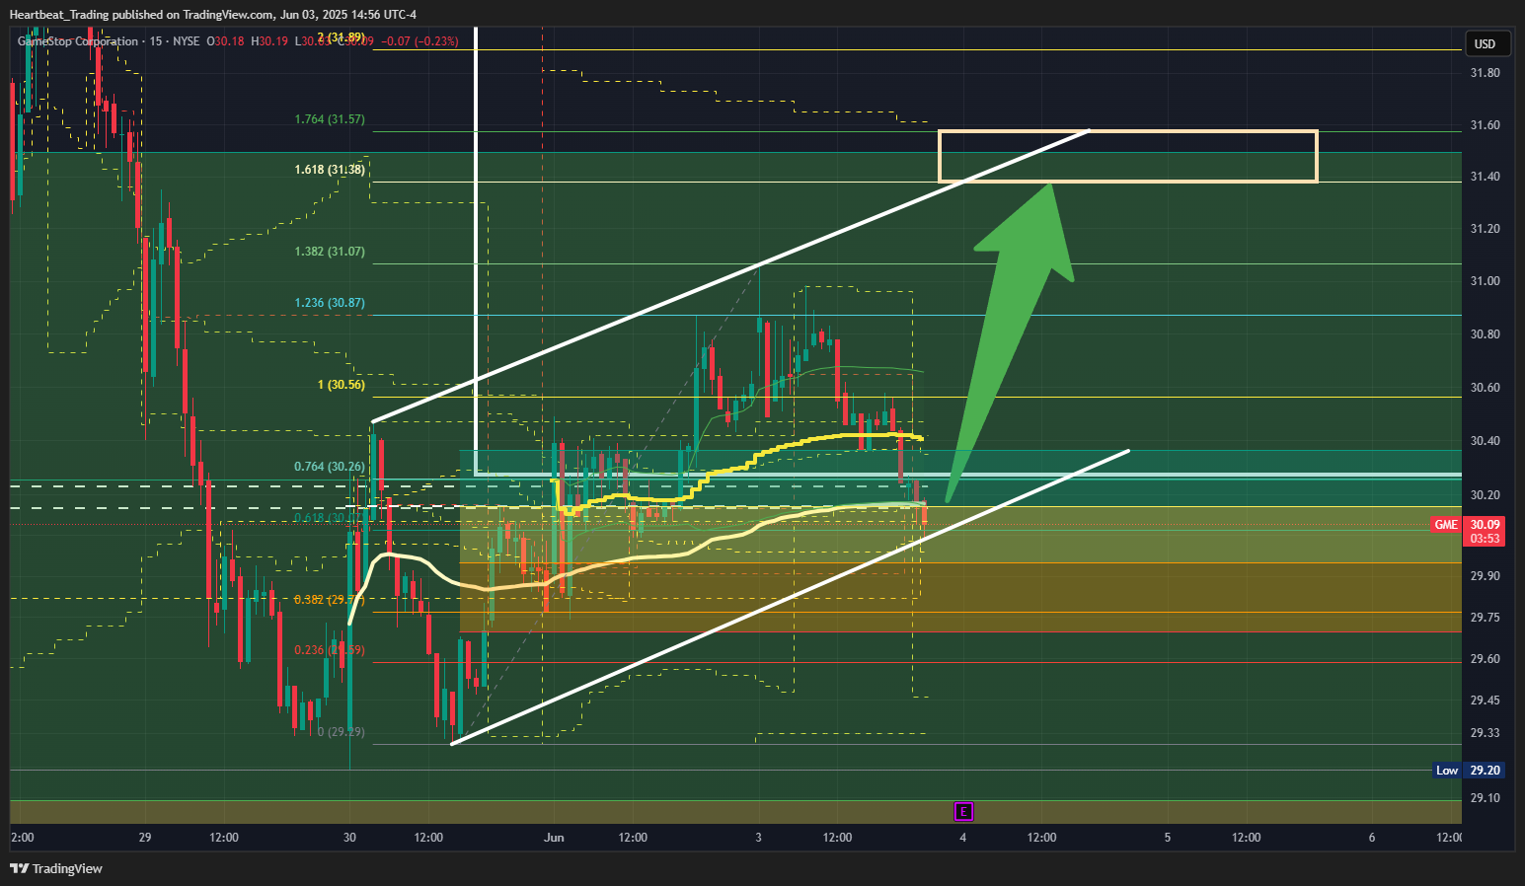
Task: Click the 6 date label on time axis
Action: 1372,838
